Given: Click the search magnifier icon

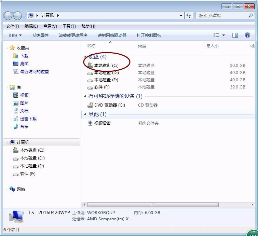Looking at the screenshot, I should (250, 16).
